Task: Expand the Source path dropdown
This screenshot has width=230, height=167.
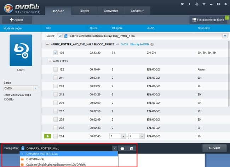Action: pos(225,36)
